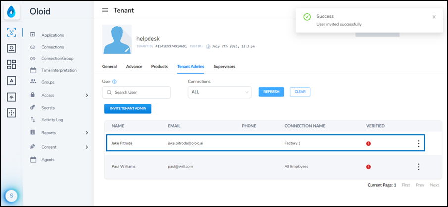
Task: Open Time Interpretation in the sidebar
Action: pos(59,70)
